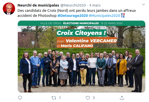Screen dimensions: 149x102
Task: Open the tweet via the 4 mars timestamp
Action: [95, 5]
